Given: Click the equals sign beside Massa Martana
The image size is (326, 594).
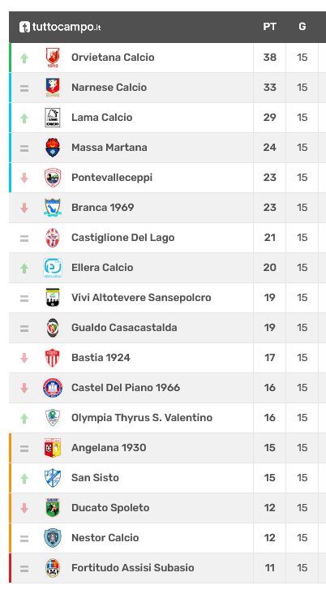Looking at the screenshot, I should 24,148.
